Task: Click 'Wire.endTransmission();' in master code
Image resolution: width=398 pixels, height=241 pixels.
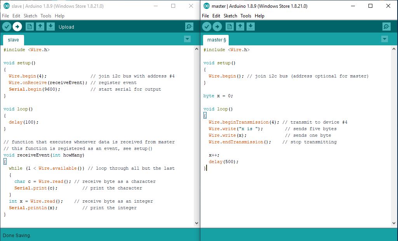Action: (x=240, y=142)
